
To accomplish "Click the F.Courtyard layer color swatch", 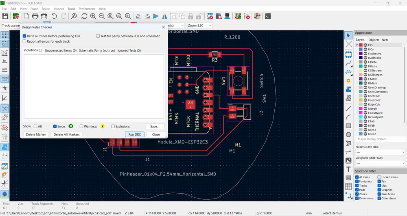I will point(361,113).
